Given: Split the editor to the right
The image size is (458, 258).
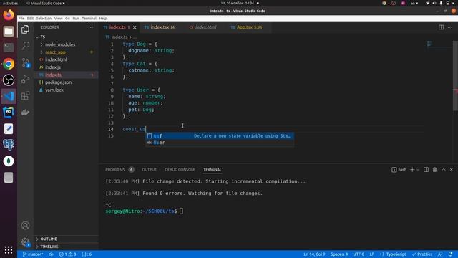Looking at the screenshot, I should pos(441,27).
